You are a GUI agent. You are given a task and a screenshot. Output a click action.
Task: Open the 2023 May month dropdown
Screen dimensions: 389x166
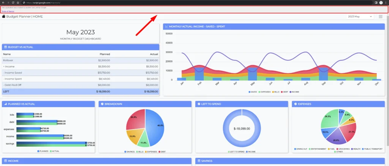[x=360, y=16]
